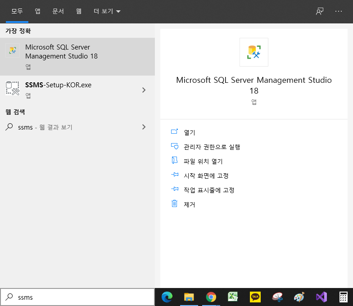Screen dimensions: 353x306
Task: Click the 열기 open icon
Action: (x=175, y=131)
